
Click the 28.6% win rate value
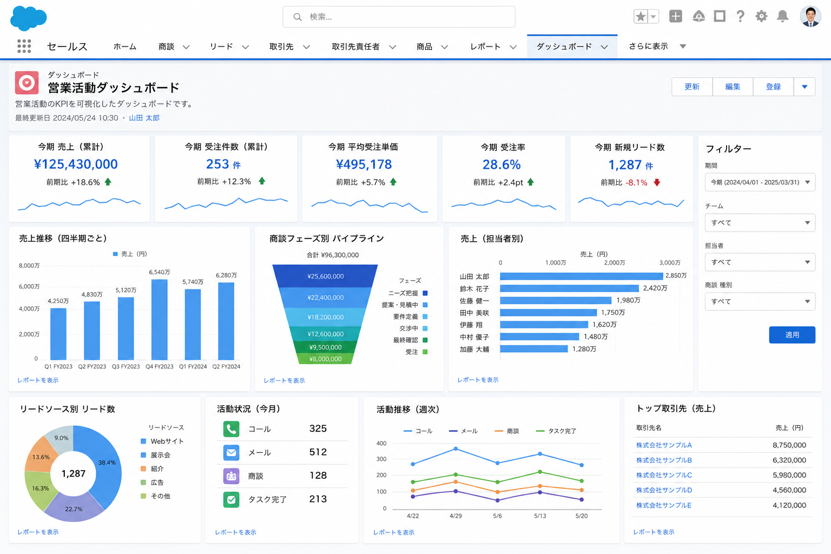point(502,164)
